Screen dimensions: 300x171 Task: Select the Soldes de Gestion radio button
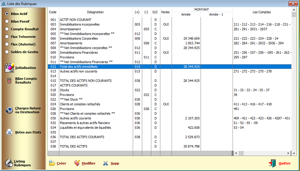tap(7, 52)
